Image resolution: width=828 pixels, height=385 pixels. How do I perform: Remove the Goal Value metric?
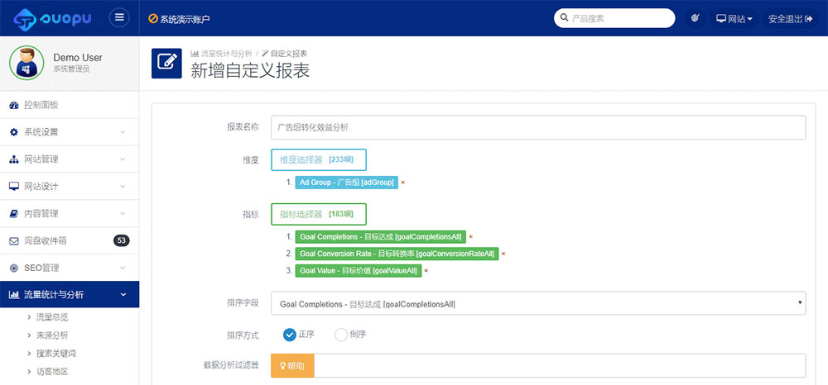click(426, 270)
